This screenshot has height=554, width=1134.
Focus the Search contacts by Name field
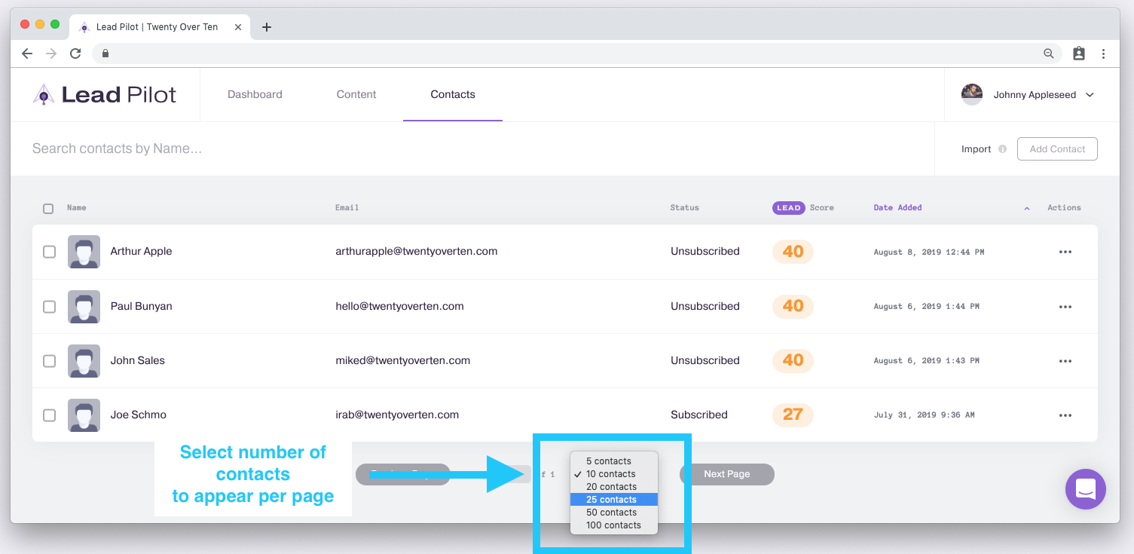(472, 149)
